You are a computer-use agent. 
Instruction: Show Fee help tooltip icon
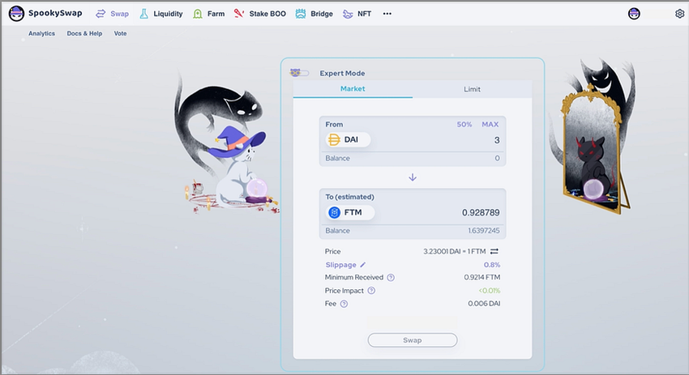tap(344, 304)
